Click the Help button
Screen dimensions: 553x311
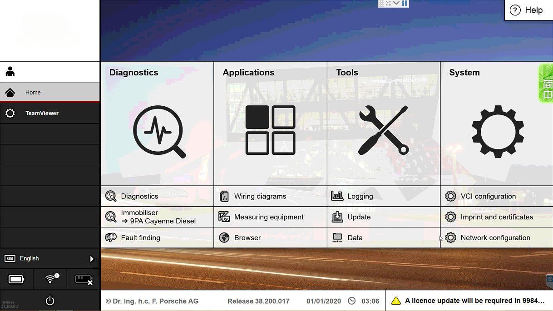coord(528,10)
